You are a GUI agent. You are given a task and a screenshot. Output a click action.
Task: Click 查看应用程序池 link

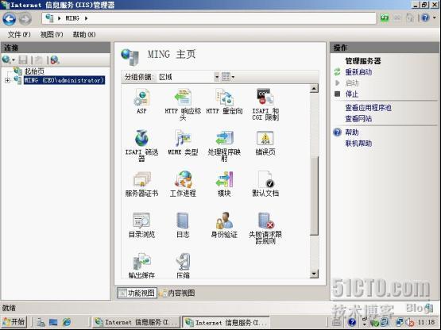tap(368, 108)
